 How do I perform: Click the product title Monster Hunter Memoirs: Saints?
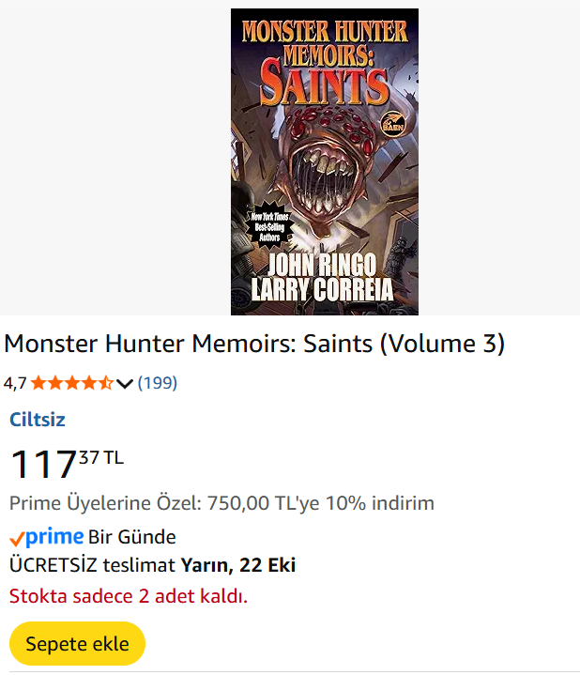(254, 345)
